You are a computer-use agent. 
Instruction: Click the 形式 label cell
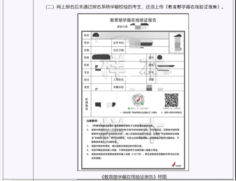click(x=87, y=80)
